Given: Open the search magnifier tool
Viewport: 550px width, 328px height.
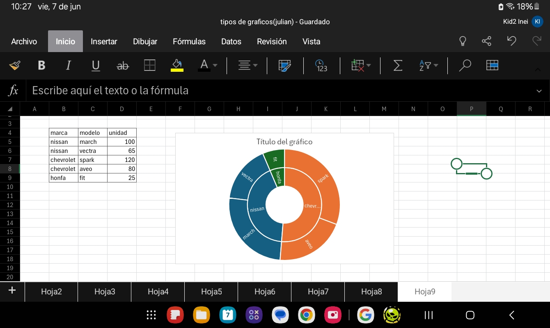Looking at the screenshot, I should pyautogui.click(x=465, y=65).
